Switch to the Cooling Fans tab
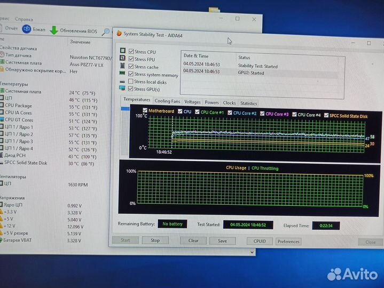The width and height of the screenshot is (384, 288). point(167,101)
